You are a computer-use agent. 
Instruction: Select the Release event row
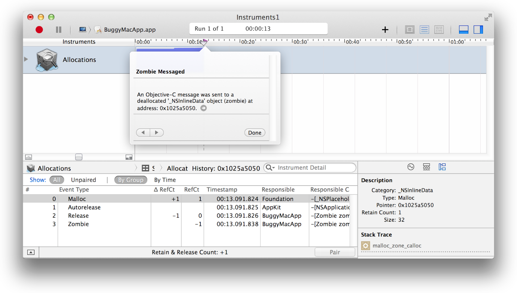tap(186, 216)
